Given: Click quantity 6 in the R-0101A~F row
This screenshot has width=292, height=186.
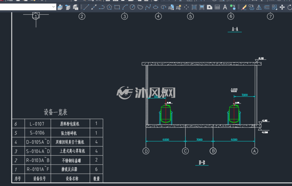Looking at the screenshot, I should [96, 169].
